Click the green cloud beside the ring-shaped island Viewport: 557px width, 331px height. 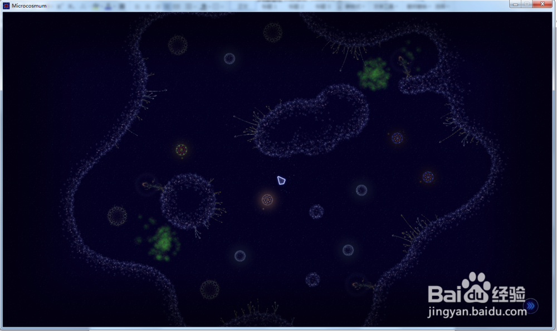click(x=163, y=243)
